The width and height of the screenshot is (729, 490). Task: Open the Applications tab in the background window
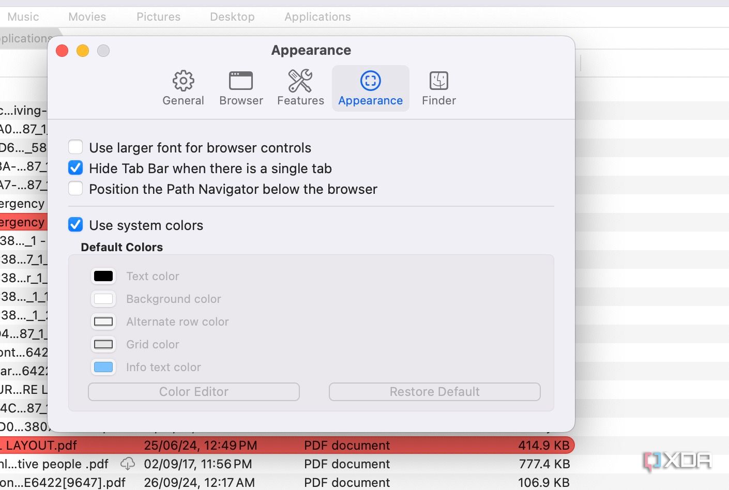tap(317, 17)
